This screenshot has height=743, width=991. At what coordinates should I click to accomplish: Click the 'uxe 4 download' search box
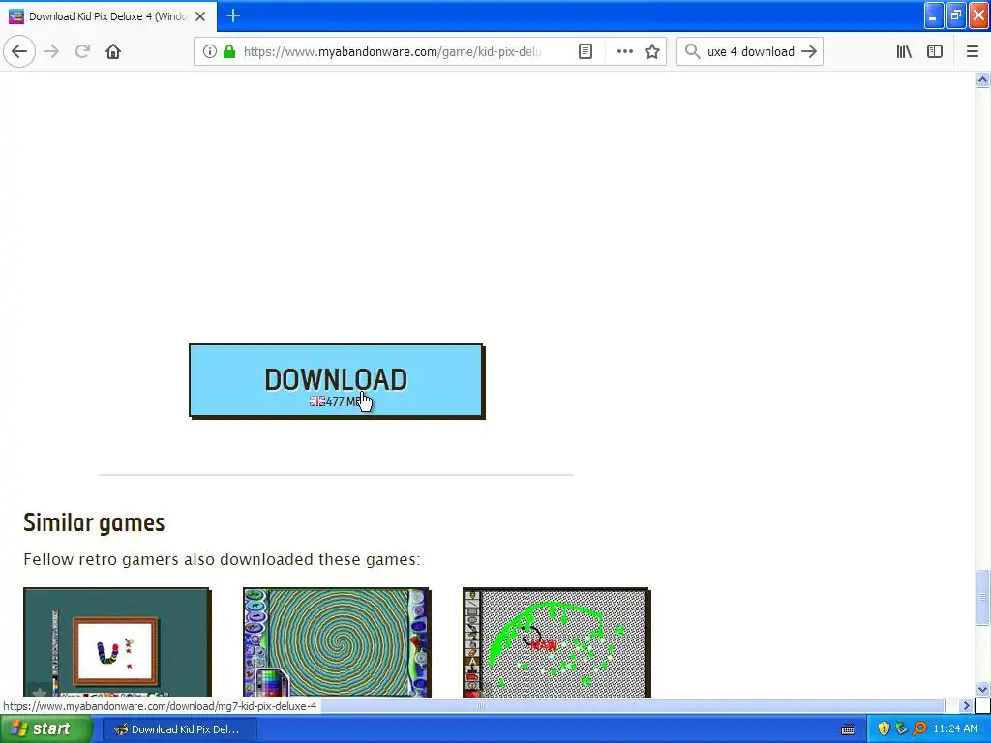pos(750,51)
